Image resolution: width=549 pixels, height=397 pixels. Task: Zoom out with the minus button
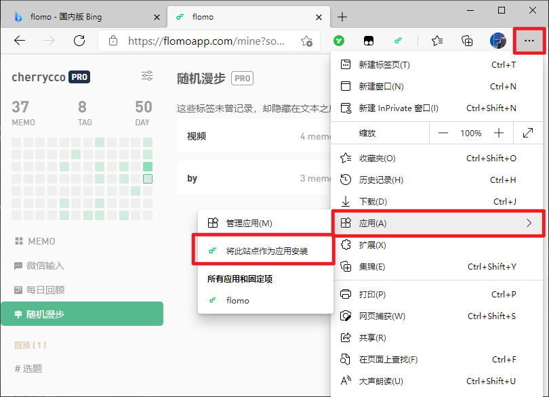[x=443, y=133]
